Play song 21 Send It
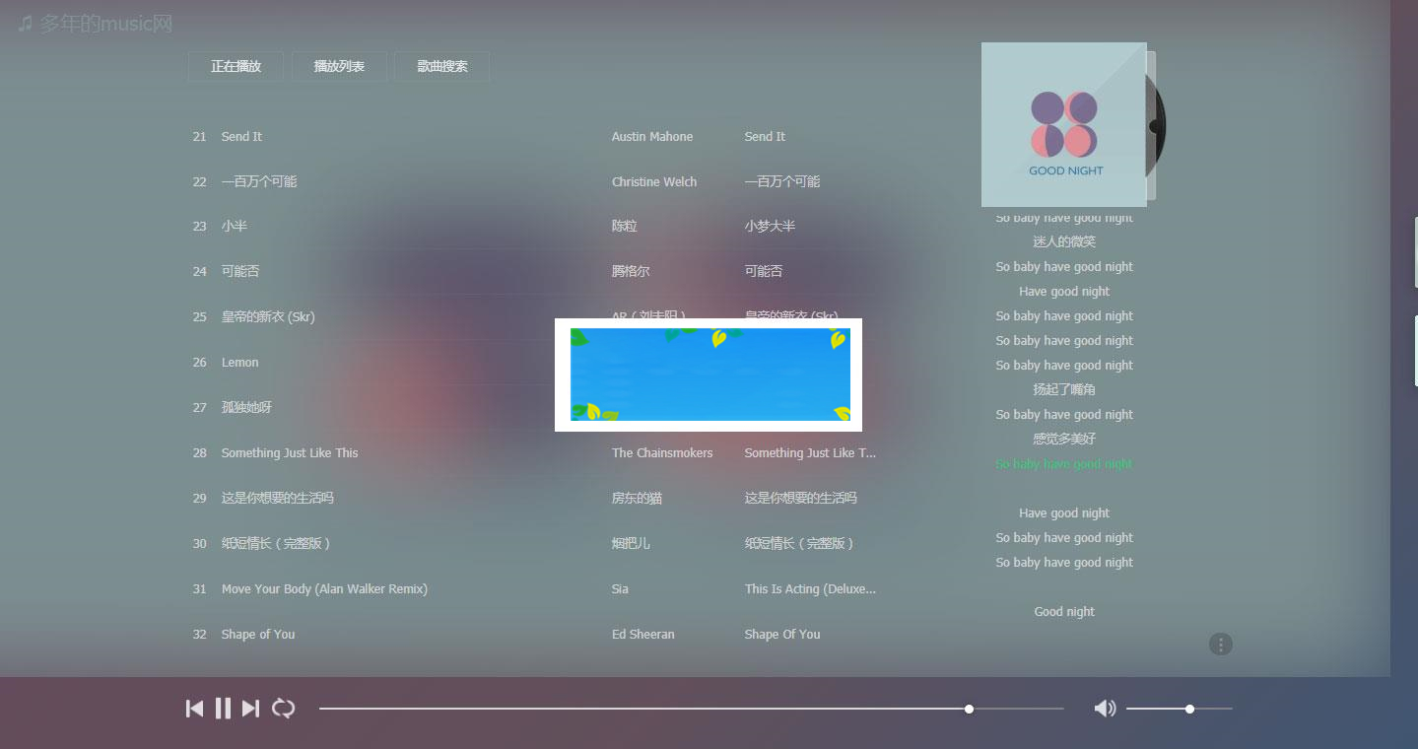Image resolution: width=1418 pixels, height=749 pixels. (x=241, y=137)
